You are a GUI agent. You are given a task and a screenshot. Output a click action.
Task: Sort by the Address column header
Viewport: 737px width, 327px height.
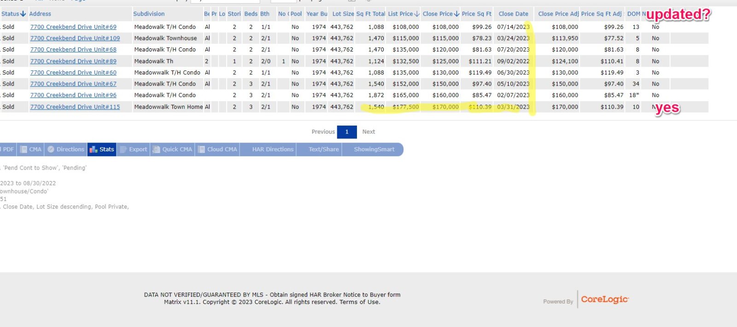click(40, 14)
